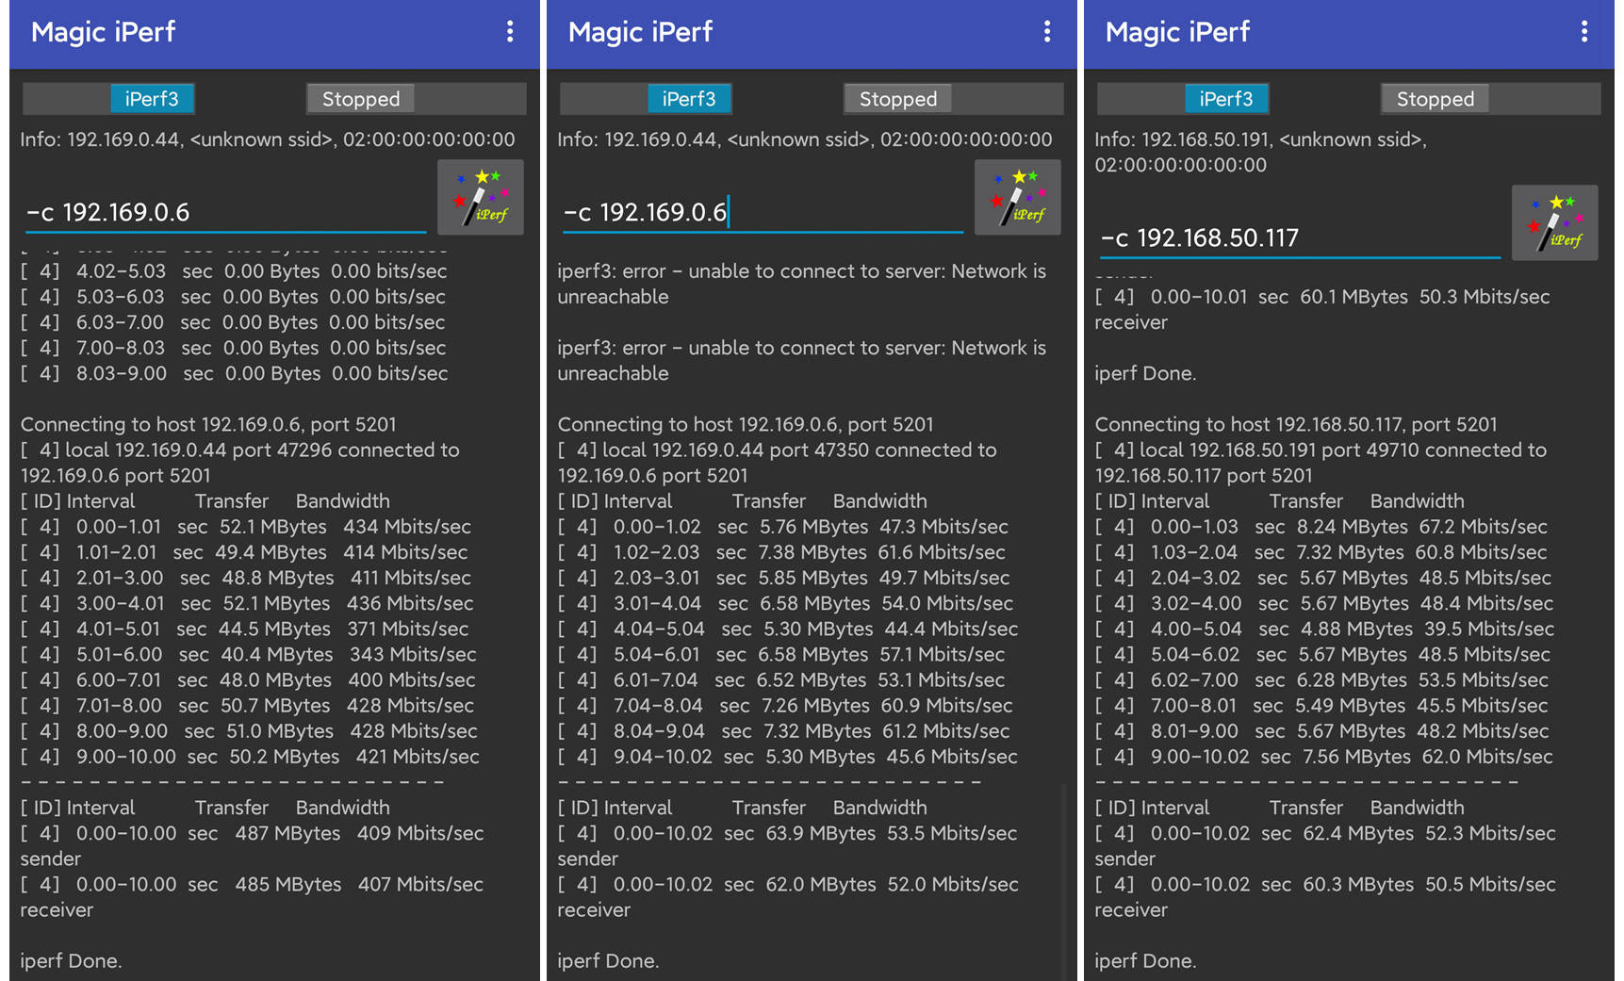Open overflow menu in right Magic iPerf panel
The width and height of the screenshot is (1624, 981).
[x=1584, y=32]
